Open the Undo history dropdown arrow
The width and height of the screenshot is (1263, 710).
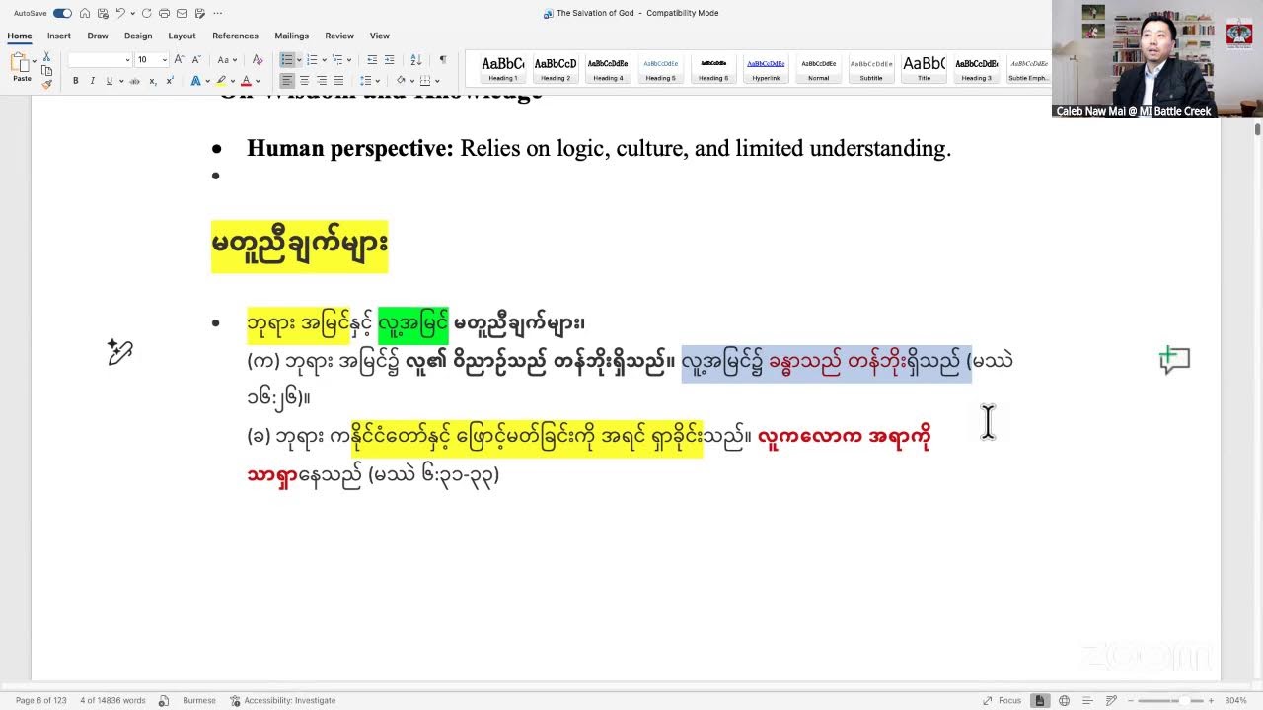(x=132, y=13)
